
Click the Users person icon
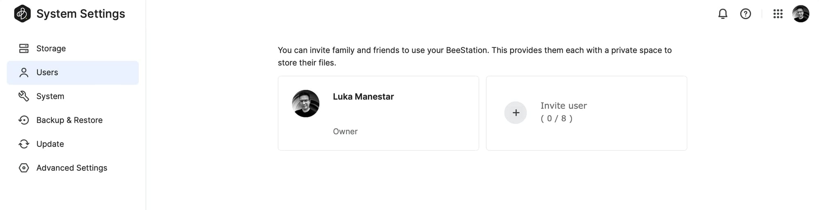coord(24,72)
